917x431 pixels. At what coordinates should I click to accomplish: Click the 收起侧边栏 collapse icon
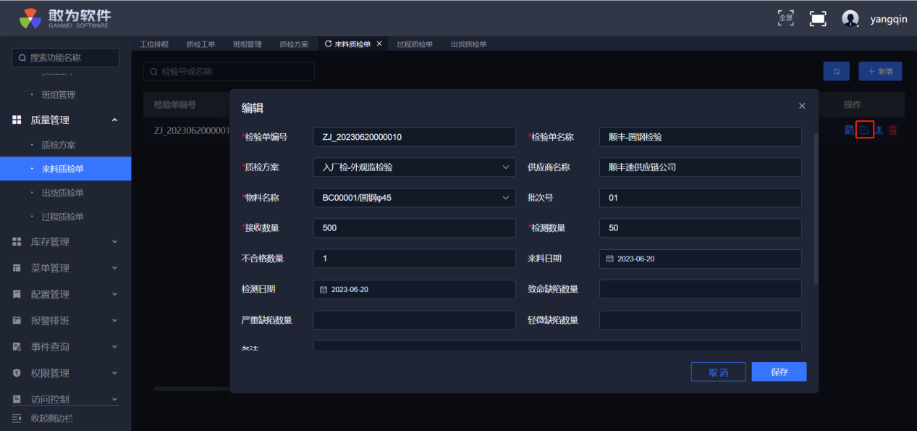(x=17, y=418)
